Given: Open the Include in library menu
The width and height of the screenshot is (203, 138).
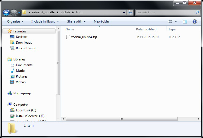Looking at the screenshot, I should 45,21.
